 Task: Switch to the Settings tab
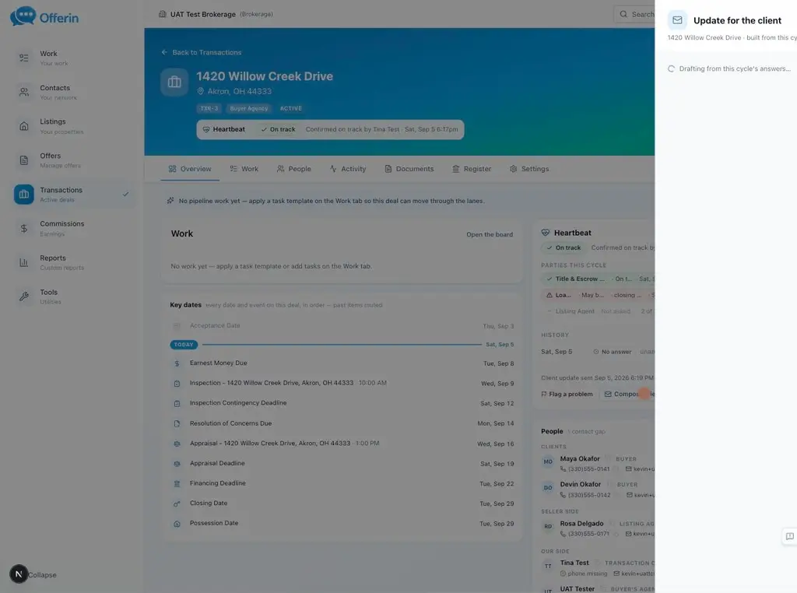pyautogui.click(x=529, y=169)
